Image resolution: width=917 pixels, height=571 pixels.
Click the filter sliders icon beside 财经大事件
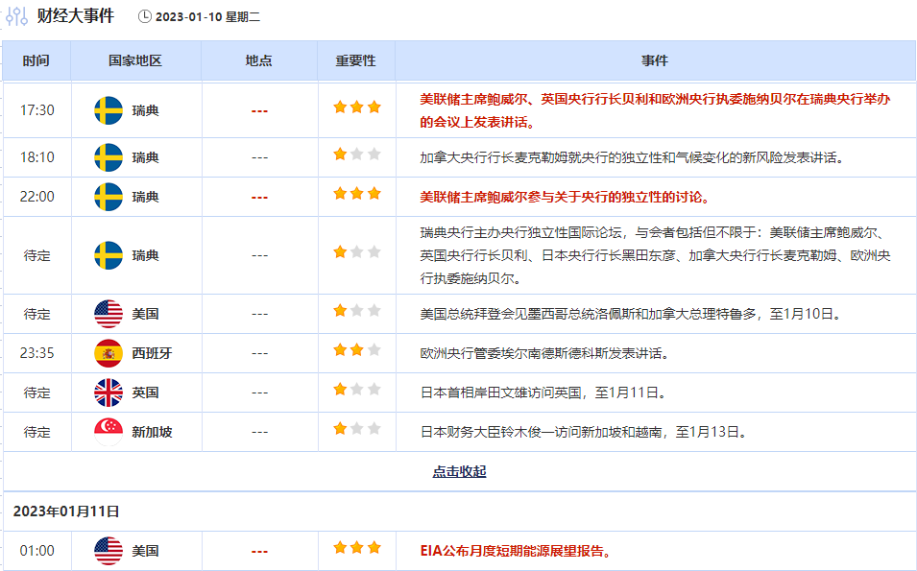pyautogui.click(x=17, y=16)
